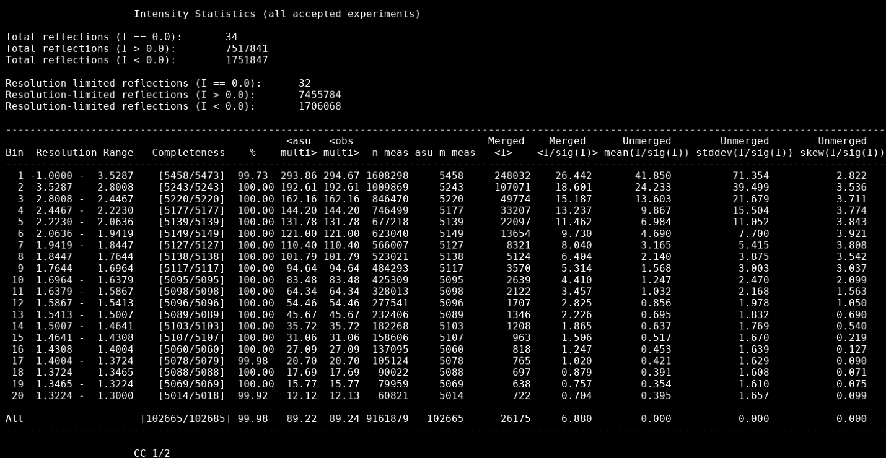Click the Merged <I/sig(I)> header
Viewport: 886px width, 458px height.
tap(568, 147)
